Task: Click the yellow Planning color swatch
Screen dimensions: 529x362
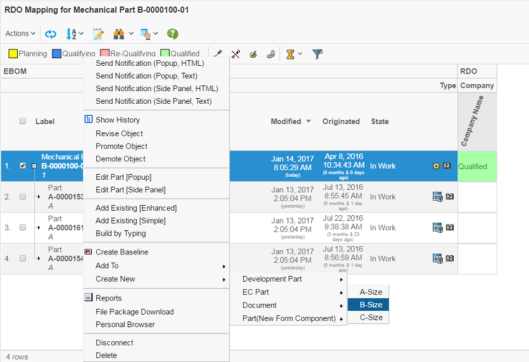Action: point(13,54)
